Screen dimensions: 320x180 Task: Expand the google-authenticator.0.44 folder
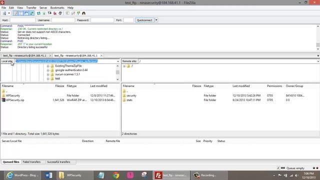[x=48, y=70]
